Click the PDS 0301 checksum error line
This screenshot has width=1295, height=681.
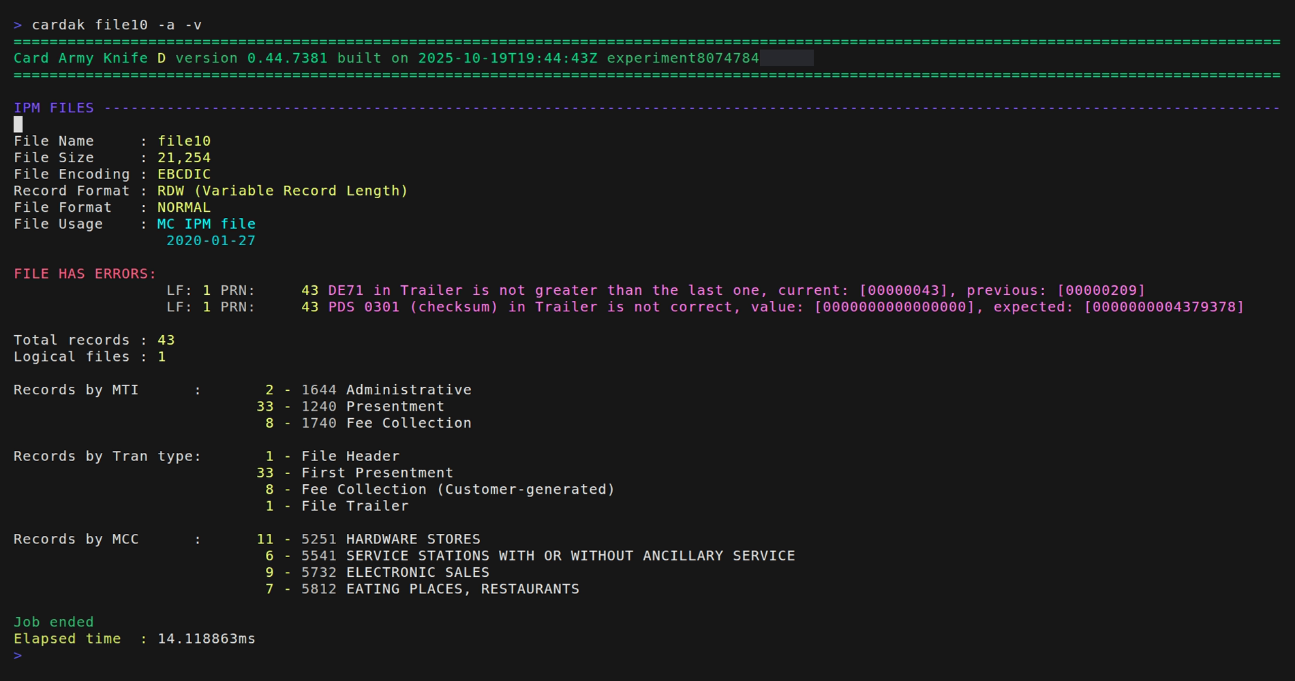784,307
